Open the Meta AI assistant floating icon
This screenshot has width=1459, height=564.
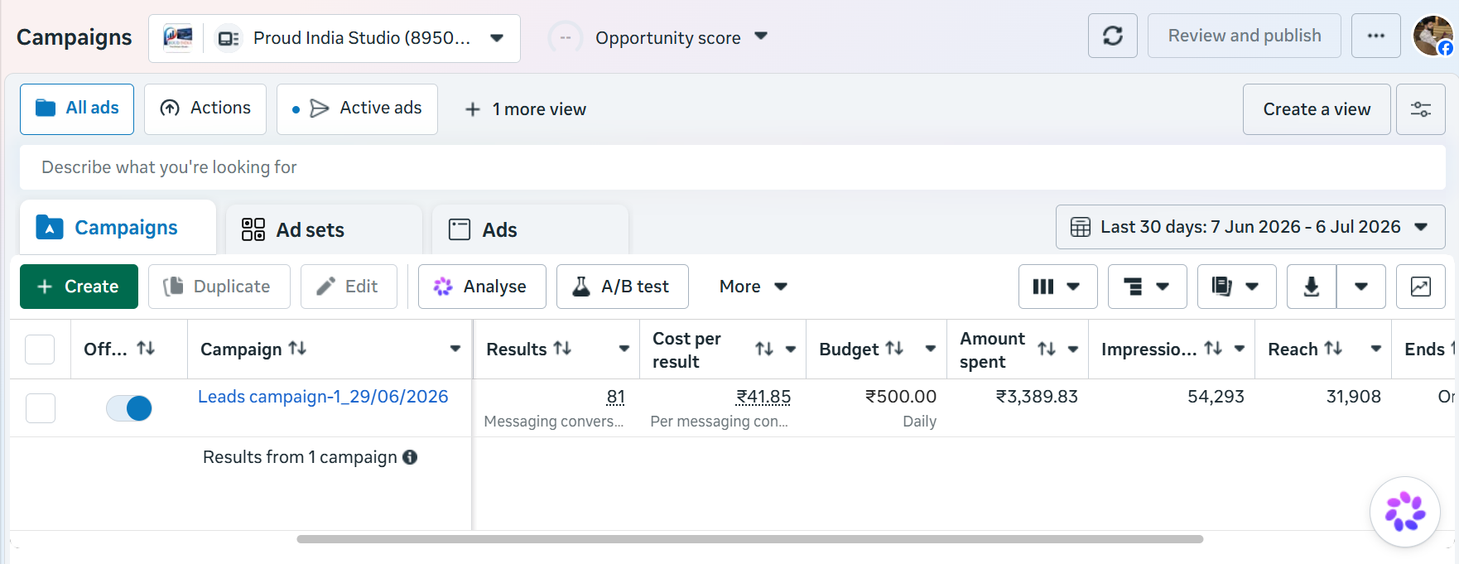tap(1404, 512)
